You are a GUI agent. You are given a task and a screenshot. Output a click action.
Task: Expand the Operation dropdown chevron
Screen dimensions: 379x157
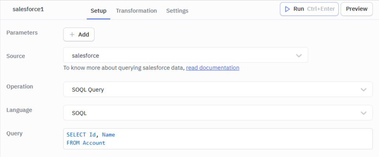(364, 90)
